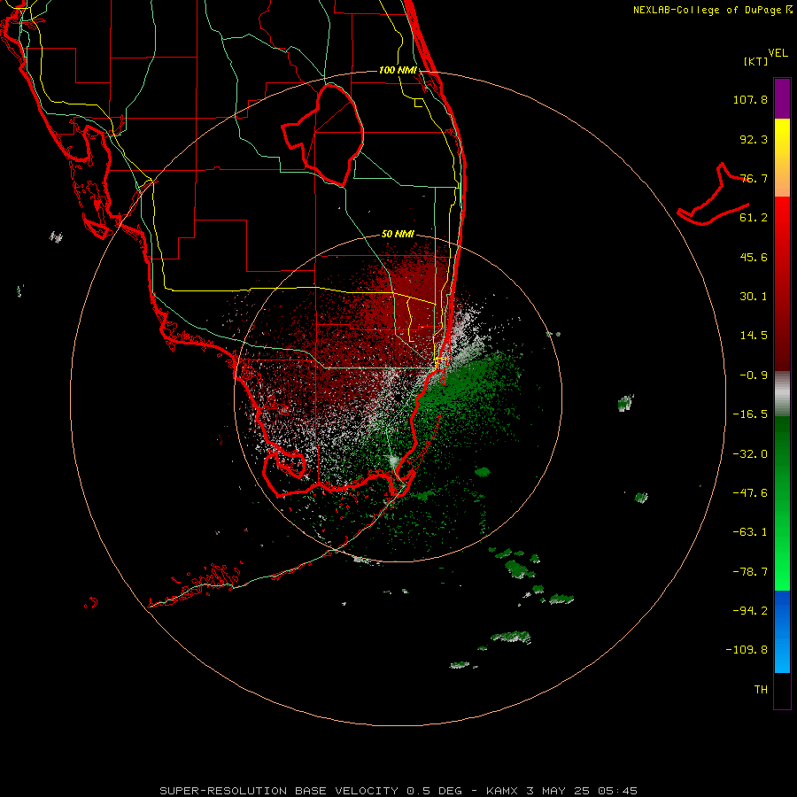Click the 14.5 velocity scale value

point(754,336)
